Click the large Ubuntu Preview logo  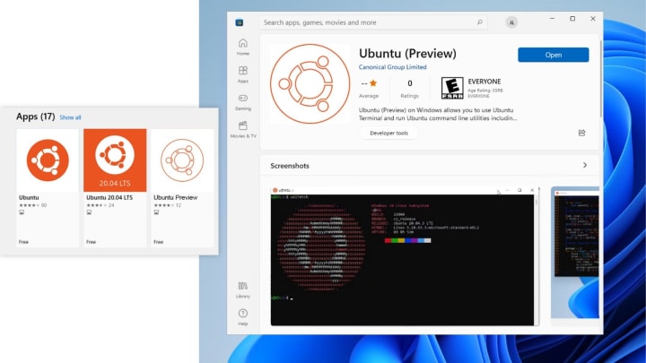click(310, 84)
